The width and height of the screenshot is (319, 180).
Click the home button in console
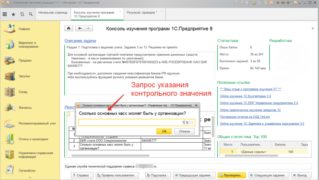tap(69, 28)
